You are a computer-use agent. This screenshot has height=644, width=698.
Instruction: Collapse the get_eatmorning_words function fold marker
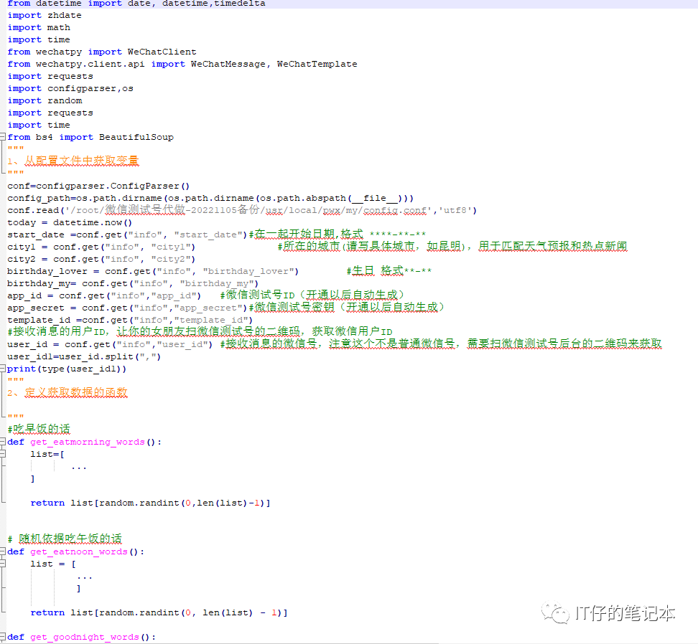pyautogui.click(x=3, y=442)
